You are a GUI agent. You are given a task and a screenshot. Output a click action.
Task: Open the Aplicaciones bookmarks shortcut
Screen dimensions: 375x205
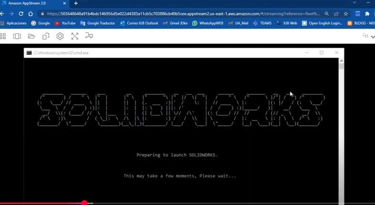[13, 23]
